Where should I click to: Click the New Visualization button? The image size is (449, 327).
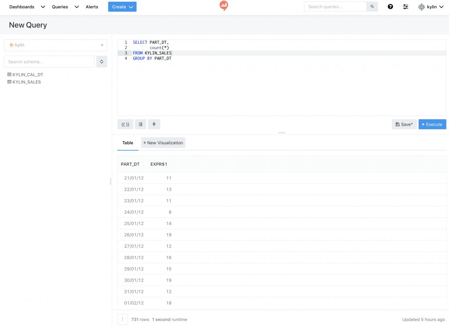tap(163, 143)
